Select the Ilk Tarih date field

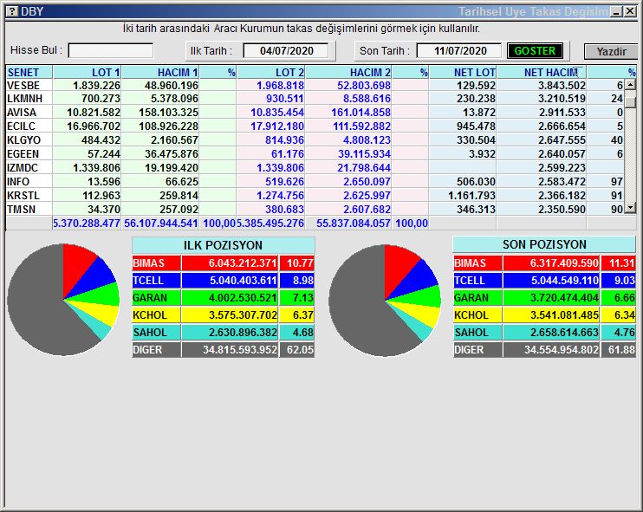(x=285, y=51)
